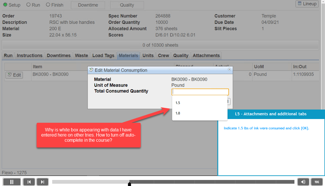Click the skip-to-next playback control
The width and height of the screenshot is (325, 186).
(42, 182)
